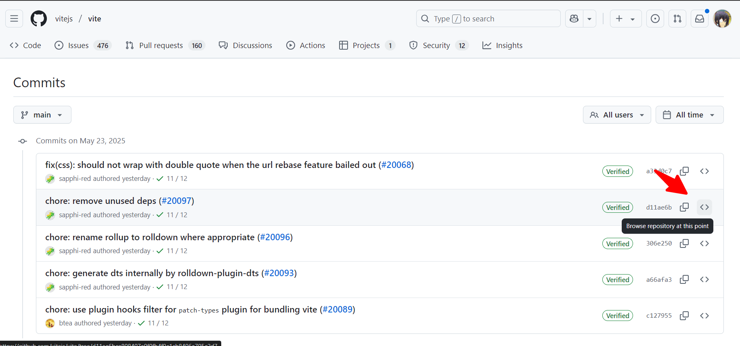
Task: Open the Copilot chat icon
Action: click(x=574, y=19)
